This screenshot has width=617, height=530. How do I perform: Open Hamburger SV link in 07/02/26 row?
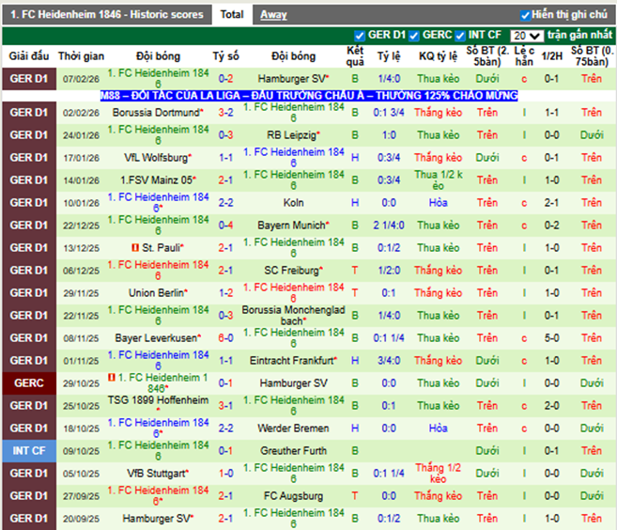pos(291,79)
